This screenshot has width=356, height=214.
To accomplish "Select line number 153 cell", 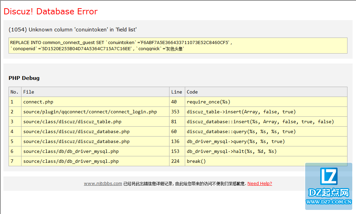I will [x=177, y=151].
